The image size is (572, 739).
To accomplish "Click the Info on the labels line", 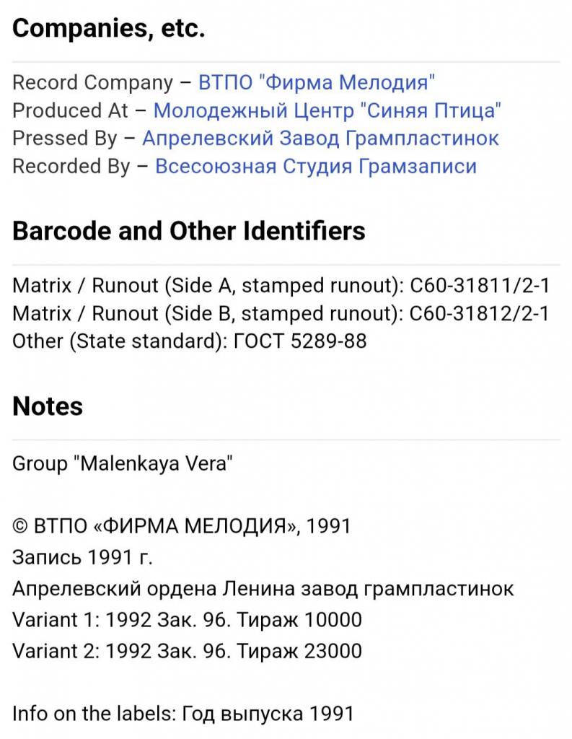I will tap(182, 714).
